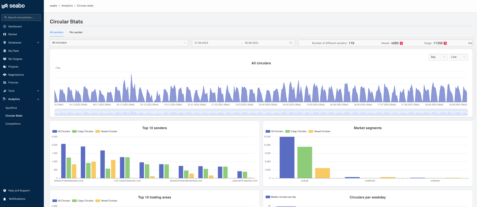The image size is (477, 207).
Task: Click the Notifications bell icon
Action: (5, 199)
